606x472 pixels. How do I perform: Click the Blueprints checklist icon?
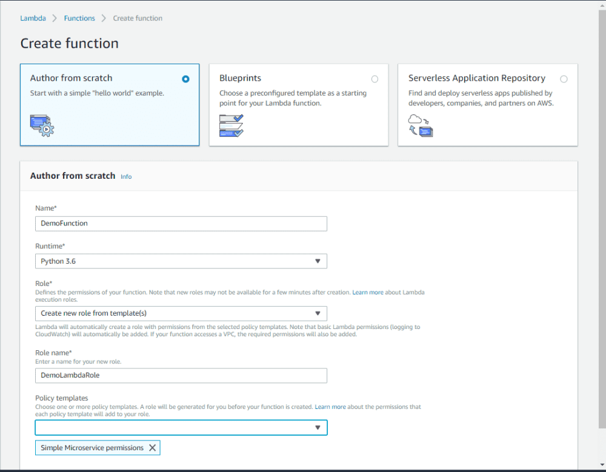coord(231,125)
